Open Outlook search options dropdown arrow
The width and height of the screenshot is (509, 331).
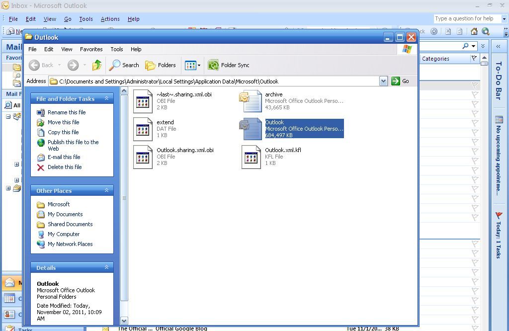point(473,46)
